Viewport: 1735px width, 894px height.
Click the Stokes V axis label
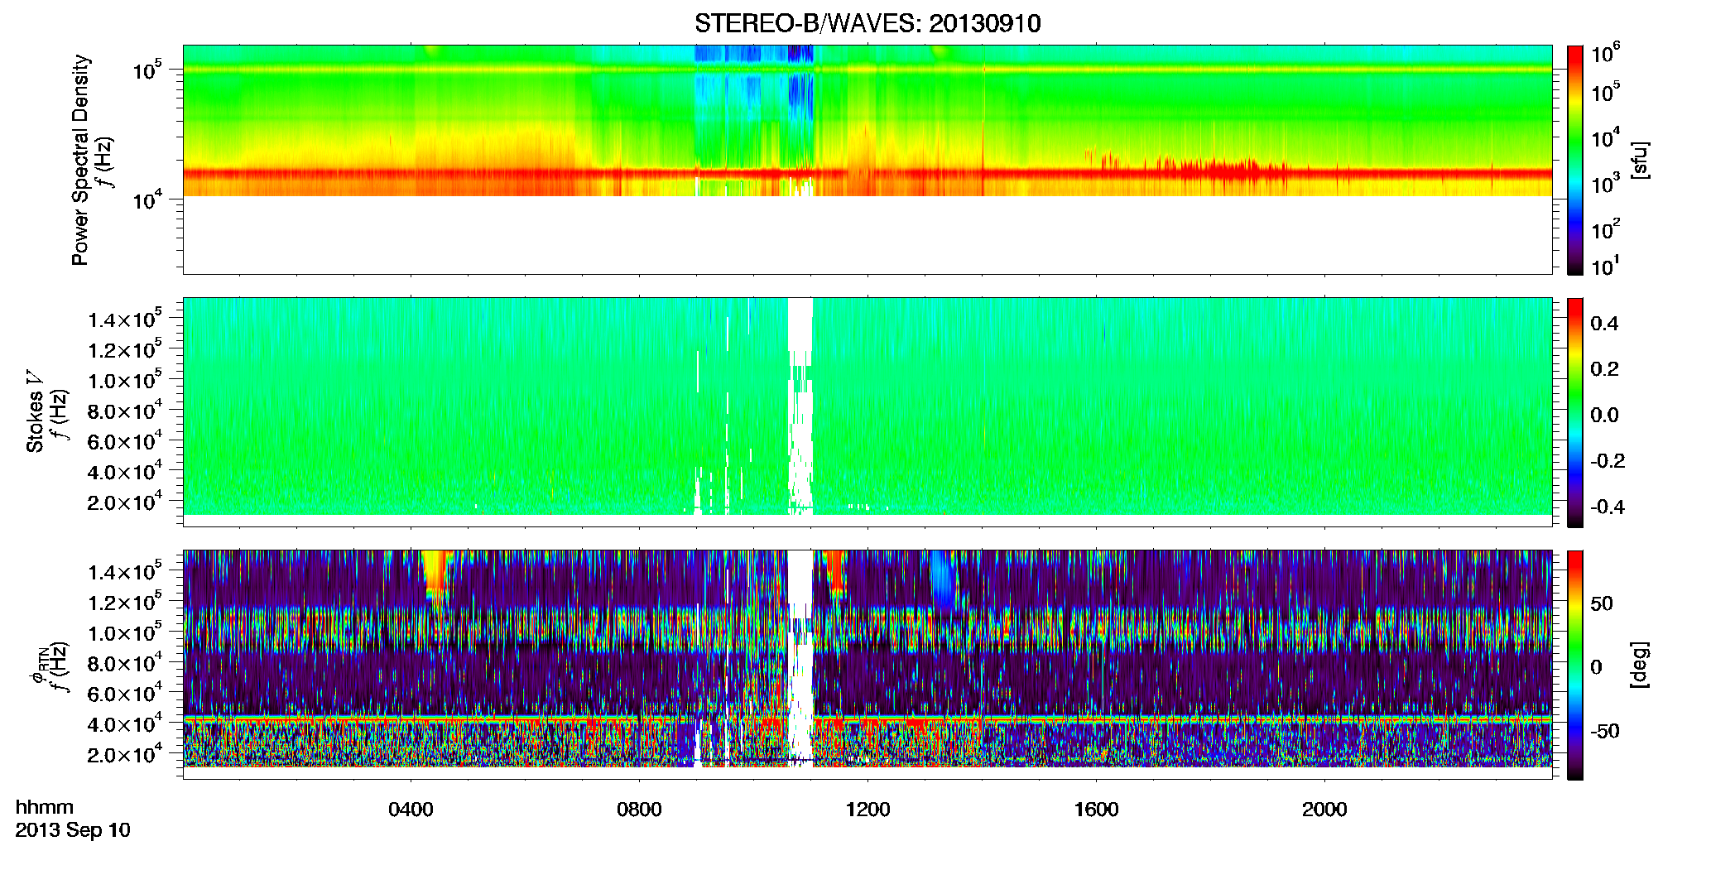click(x=35, y=411)
